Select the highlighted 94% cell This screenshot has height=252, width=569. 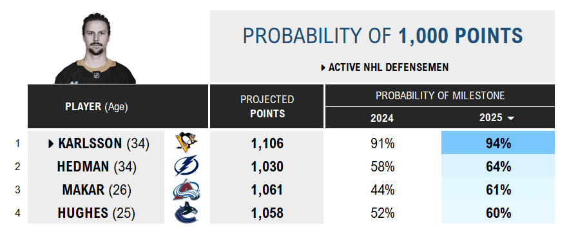click(498, 142)
